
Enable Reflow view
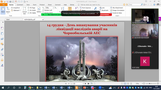coord(39,10)
